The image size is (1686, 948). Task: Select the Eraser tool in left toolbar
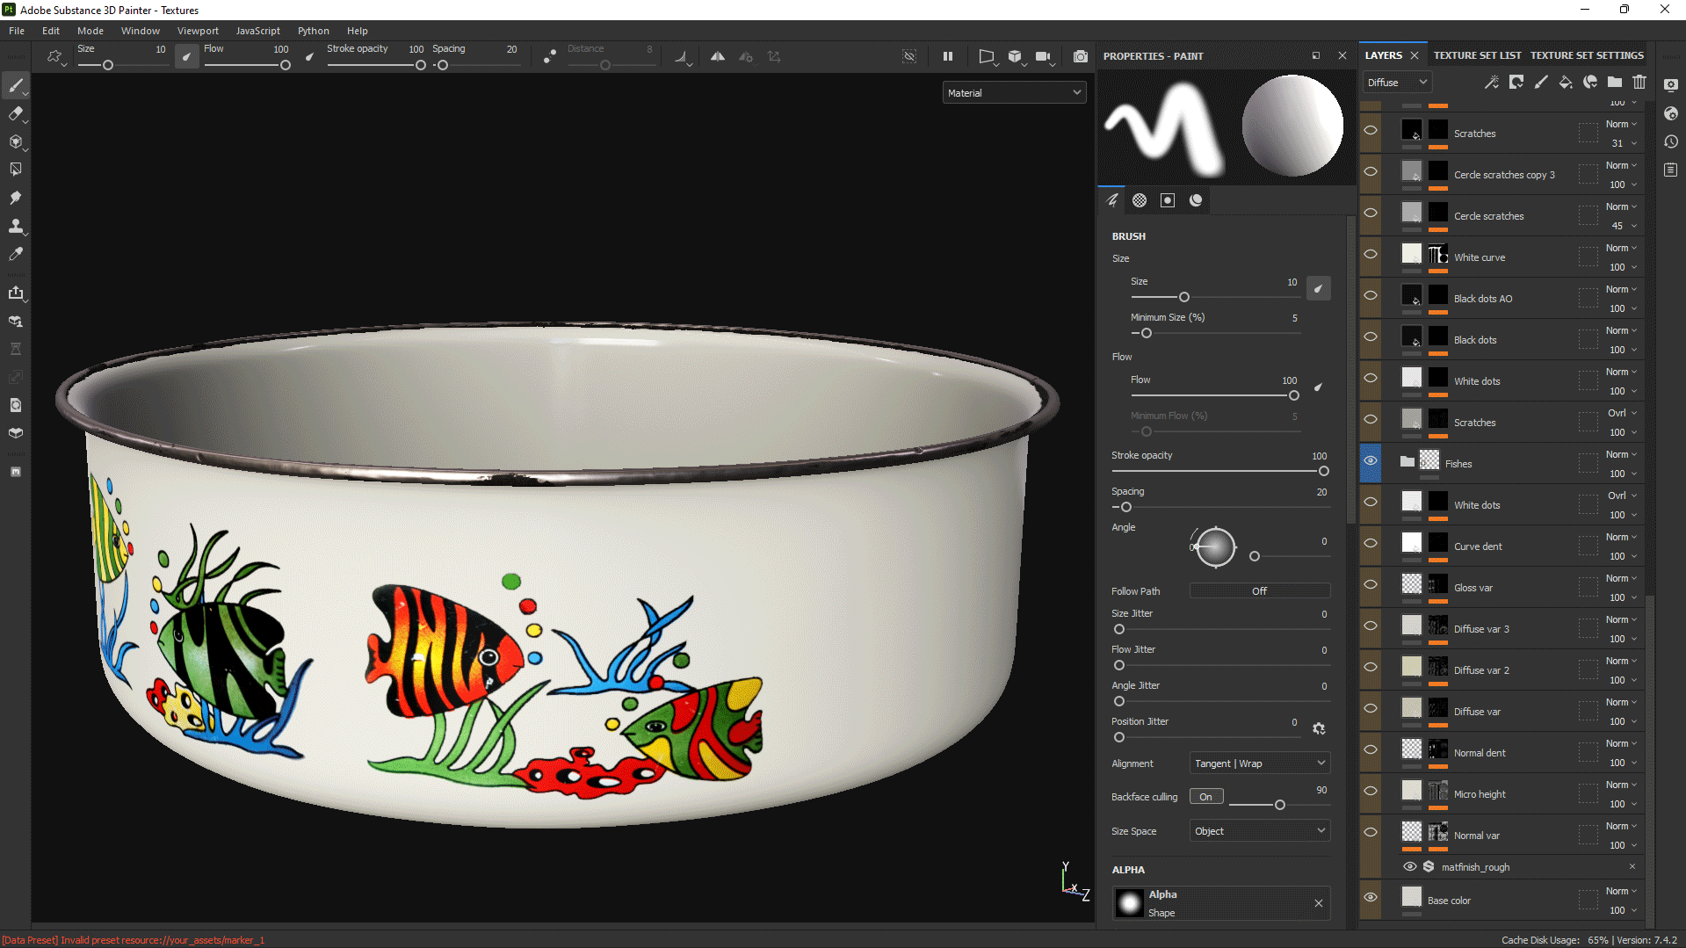pos(15,113)
